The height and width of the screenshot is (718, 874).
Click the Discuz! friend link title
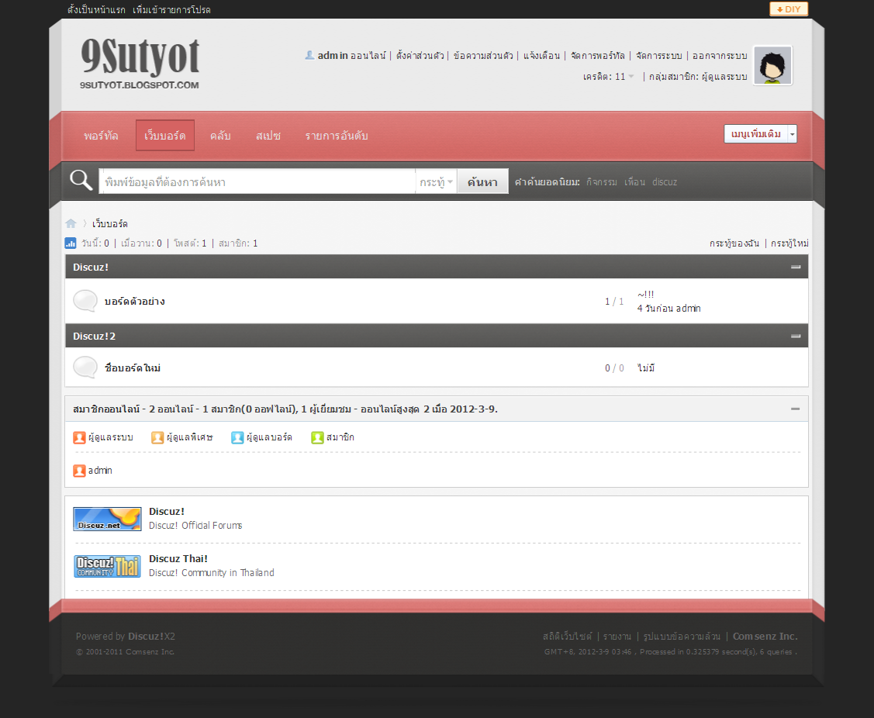(x=167, y=511)
